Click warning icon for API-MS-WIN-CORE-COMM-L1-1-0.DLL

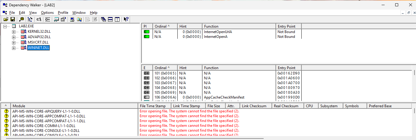tap(6, 126)
